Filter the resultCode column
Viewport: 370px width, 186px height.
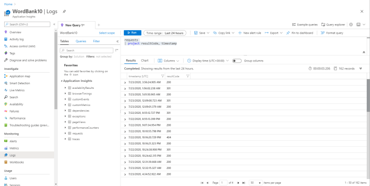(188, 76)
